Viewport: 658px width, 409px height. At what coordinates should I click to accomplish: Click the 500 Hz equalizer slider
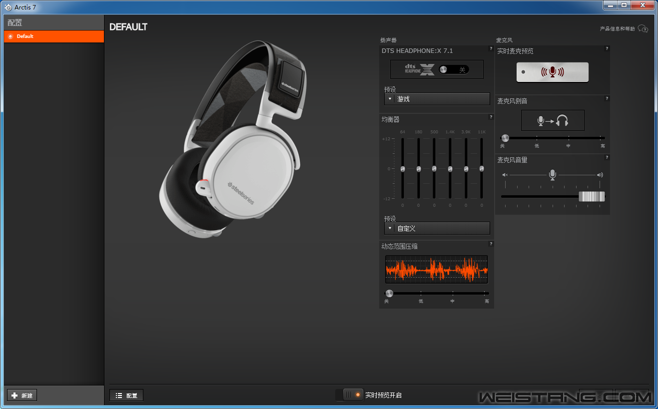click(x=434, y=169)
